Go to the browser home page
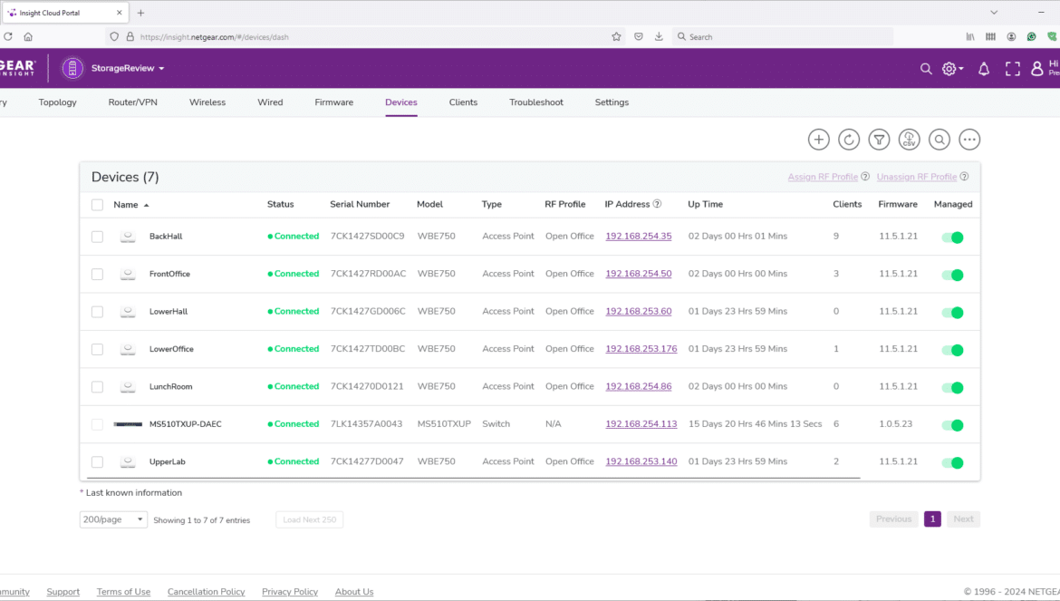1060x601 pixels. tap(28, 36)
